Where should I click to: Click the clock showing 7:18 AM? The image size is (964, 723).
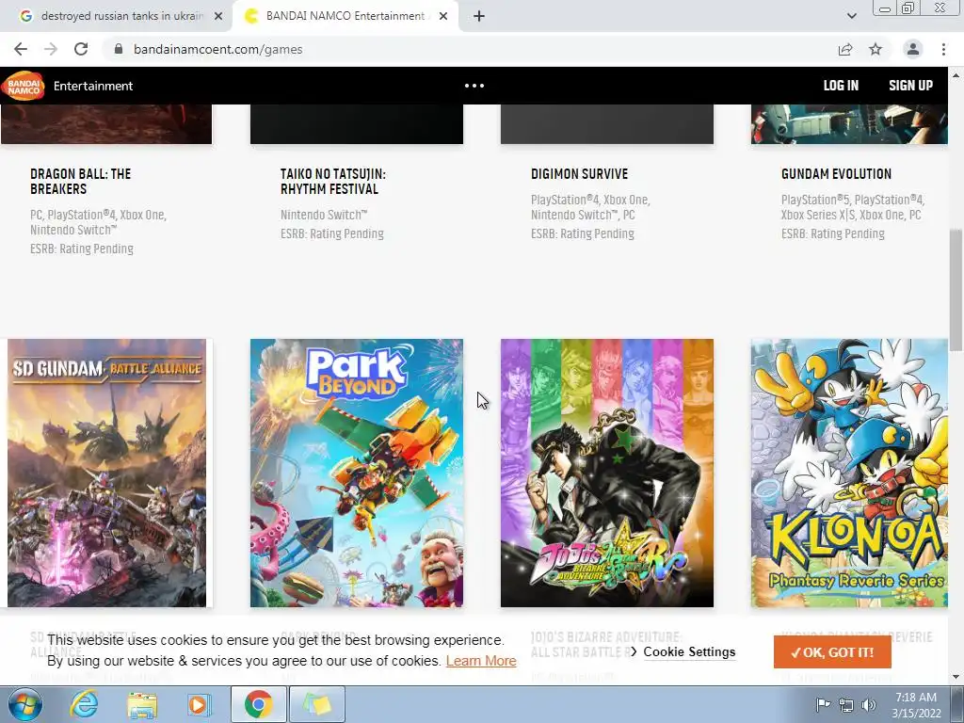[916, 698]
